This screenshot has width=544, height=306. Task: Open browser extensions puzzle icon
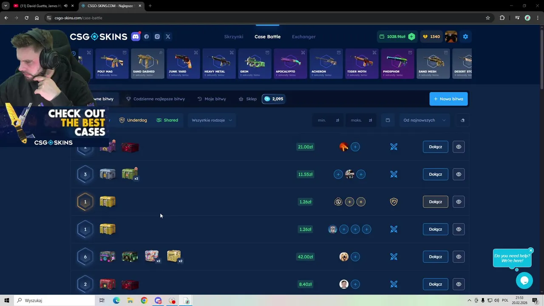click(x=502, y=18)
